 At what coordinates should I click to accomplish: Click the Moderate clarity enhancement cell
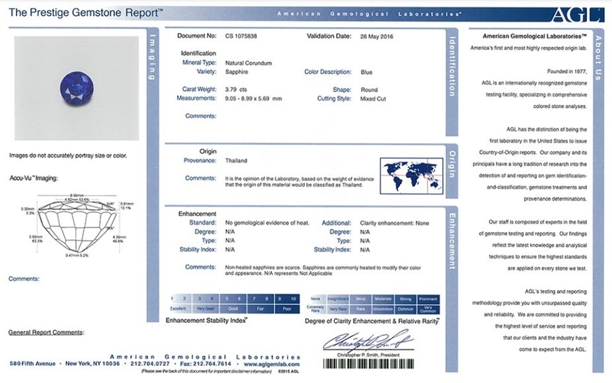pos(383,299)
